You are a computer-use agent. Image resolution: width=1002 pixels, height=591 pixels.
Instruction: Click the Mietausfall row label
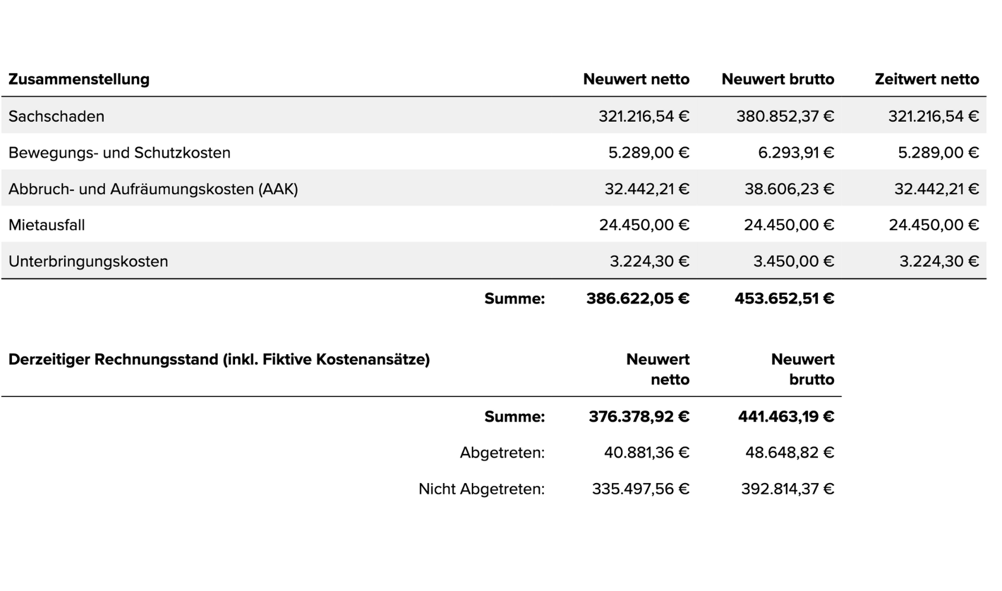(x=47, y=225)
